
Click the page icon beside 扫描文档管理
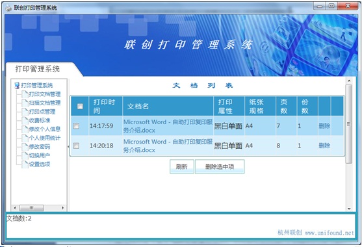[25, 103]
